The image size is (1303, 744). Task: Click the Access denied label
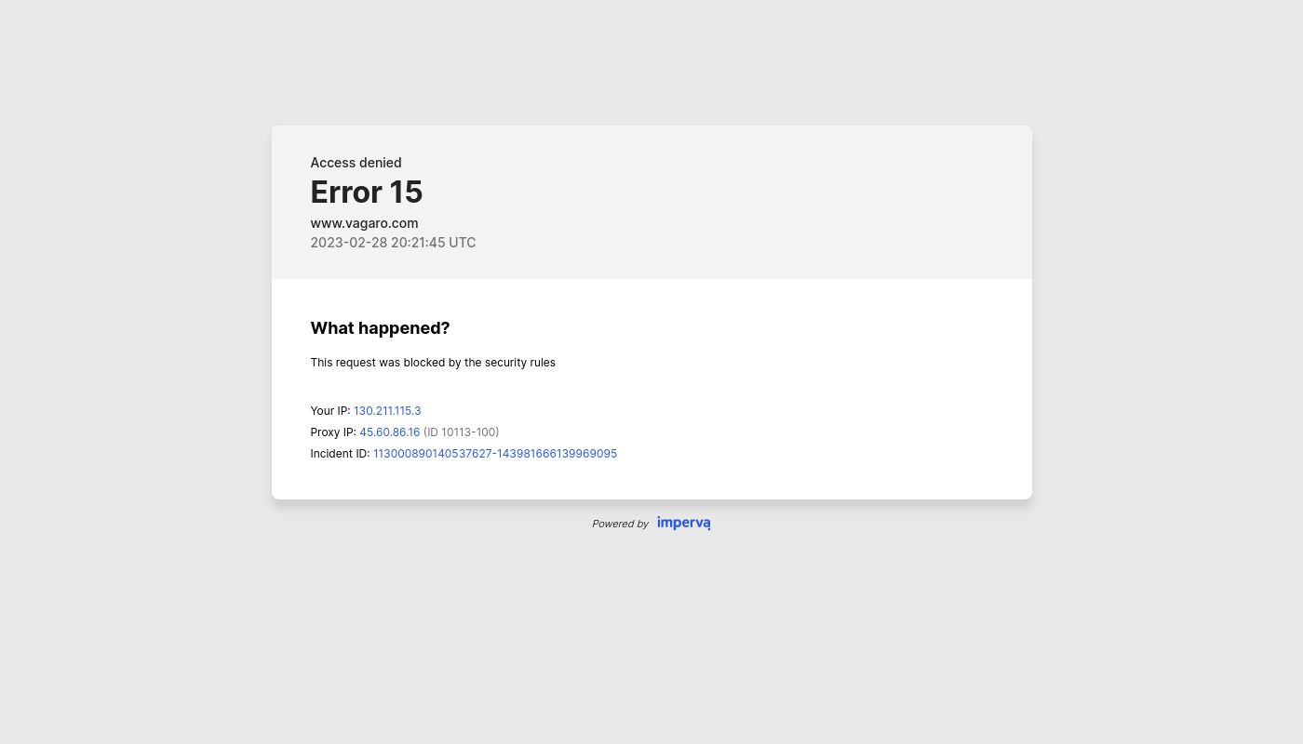click(356, 163)
